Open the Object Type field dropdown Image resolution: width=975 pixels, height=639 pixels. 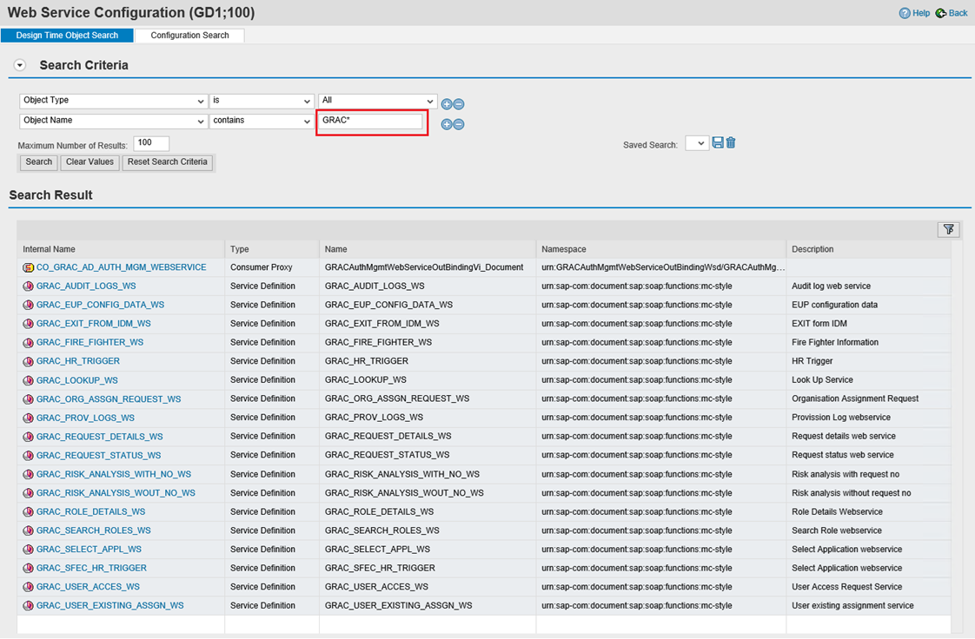200,102
